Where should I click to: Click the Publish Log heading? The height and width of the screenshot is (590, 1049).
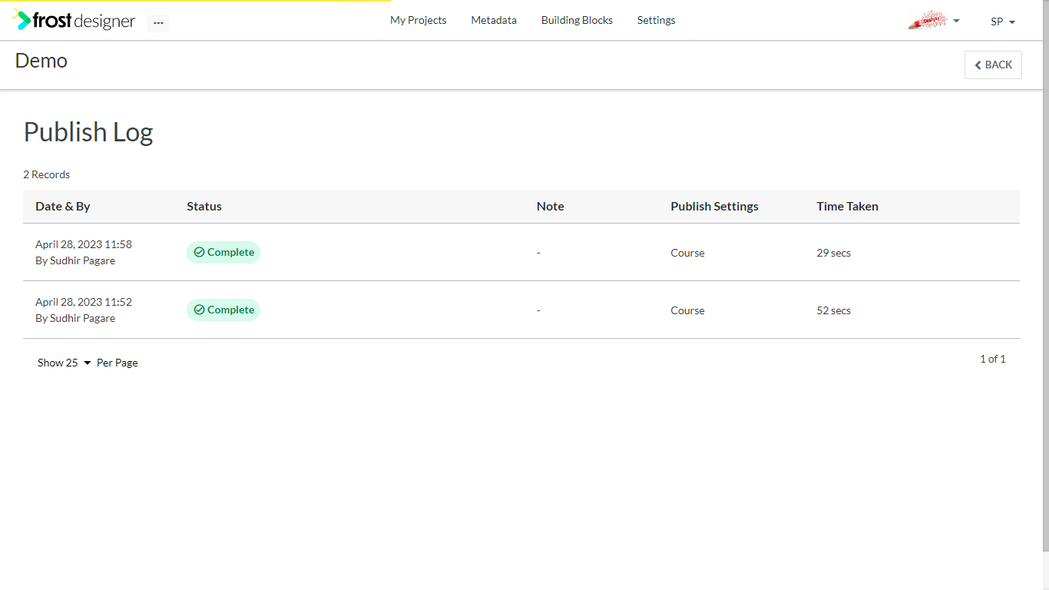(x=88, y=132)
